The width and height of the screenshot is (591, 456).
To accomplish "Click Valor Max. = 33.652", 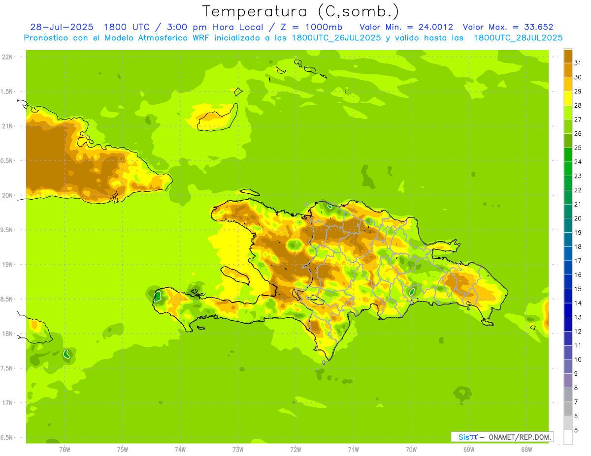I will pyautogui.click(x=508, y=27).
